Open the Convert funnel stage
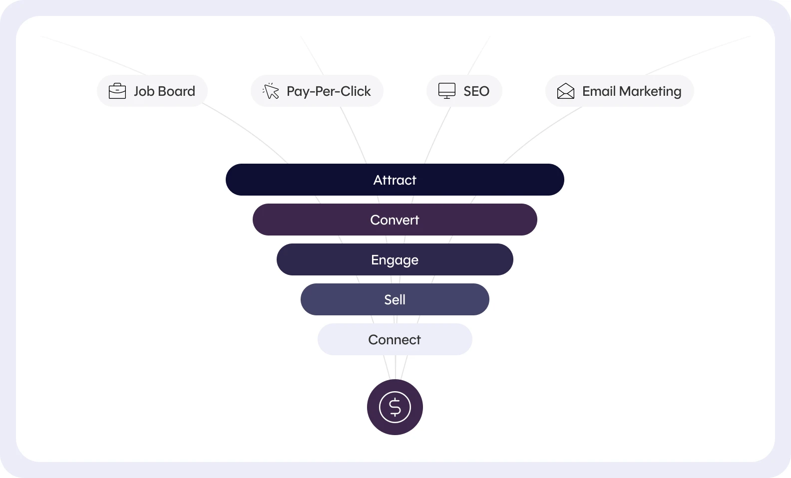Viewport: 791px width, 478px height. coord(395,220)
